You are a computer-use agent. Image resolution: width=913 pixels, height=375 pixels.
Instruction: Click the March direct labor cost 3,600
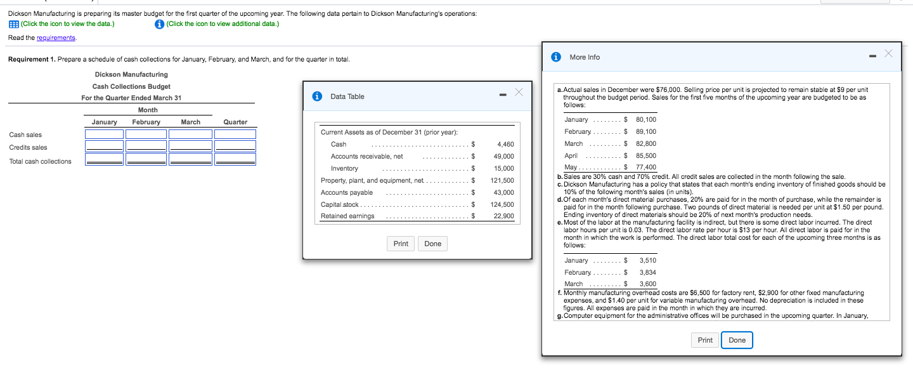pos(648,284)
